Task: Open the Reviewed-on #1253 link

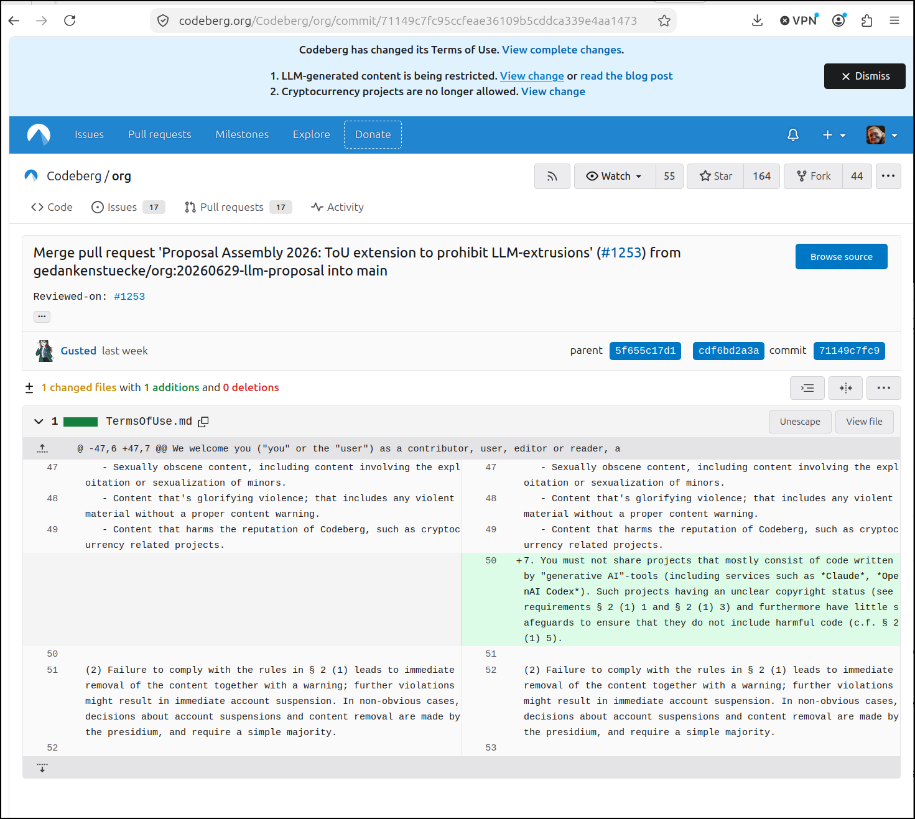Action: tap(129, 297)
